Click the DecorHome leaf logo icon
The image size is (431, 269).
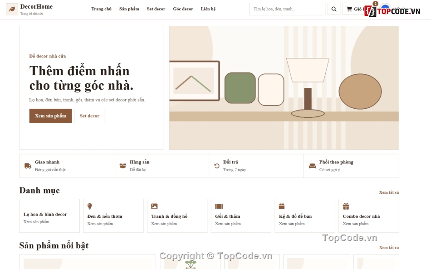click(x=12, y=9)
